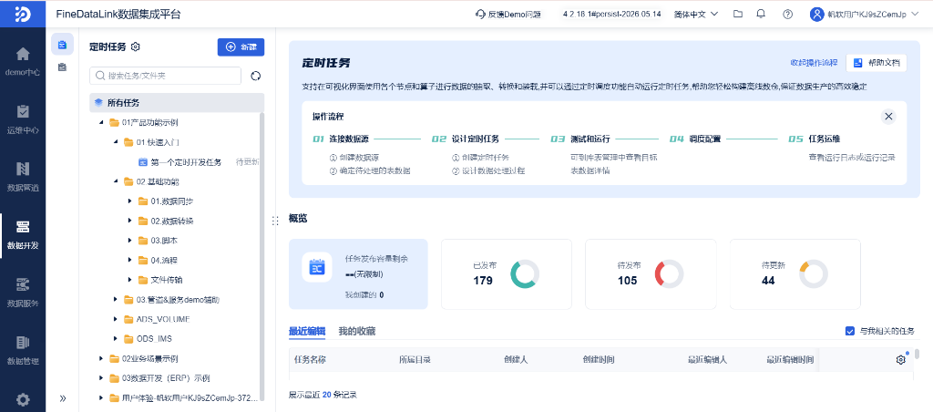Open the folder icon in top bar
The image size is (933, 412).
(x=738, y=15)
